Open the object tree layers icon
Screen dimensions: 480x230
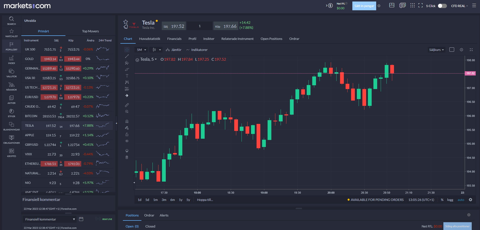point(127,151)
